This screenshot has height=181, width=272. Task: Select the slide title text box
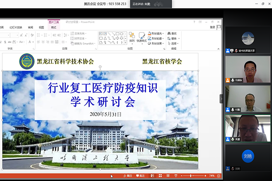(100, 94)
